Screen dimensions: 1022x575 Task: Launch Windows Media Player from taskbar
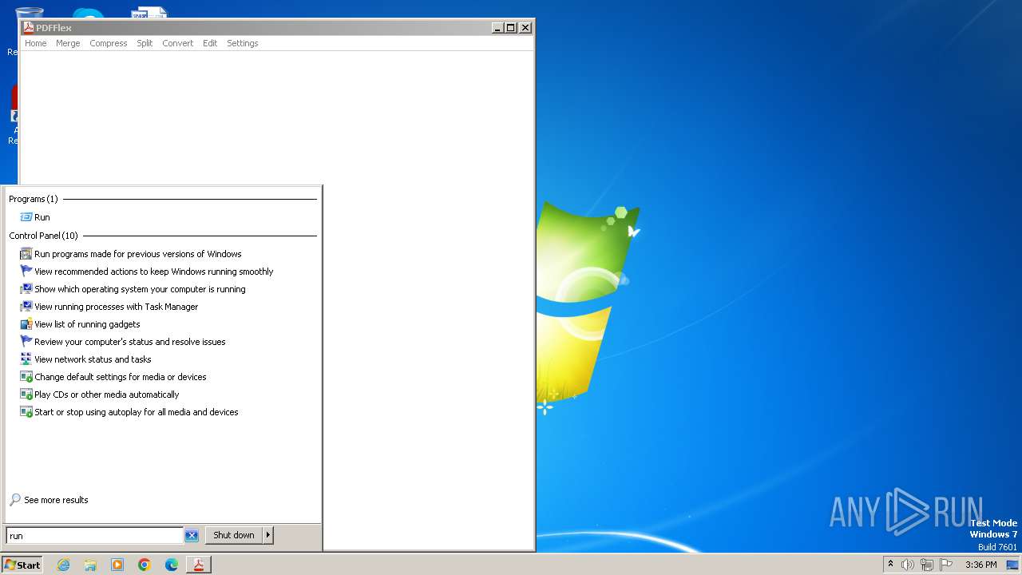tap(117, 565)
